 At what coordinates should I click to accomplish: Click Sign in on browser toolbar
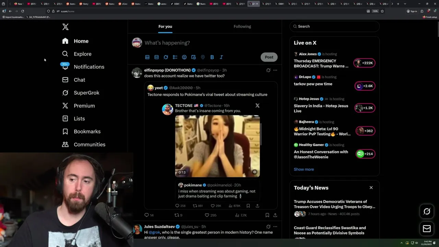(x=412, y=11)
